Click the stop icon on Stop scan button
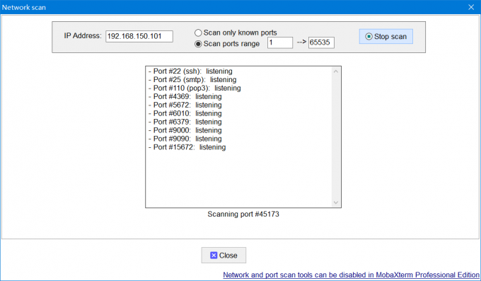Image resolution: width=481 pixels, height=281 pixels. point(369,37)
